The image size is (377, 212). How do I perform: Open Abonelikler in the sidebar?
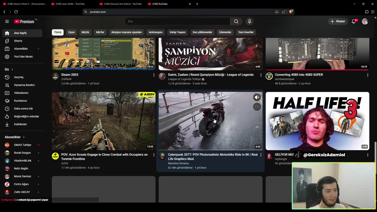pos(22,49)
